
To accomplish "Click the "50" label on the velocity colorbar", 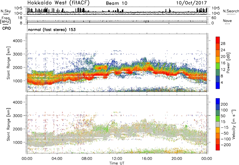I will [x=223, y=116].
